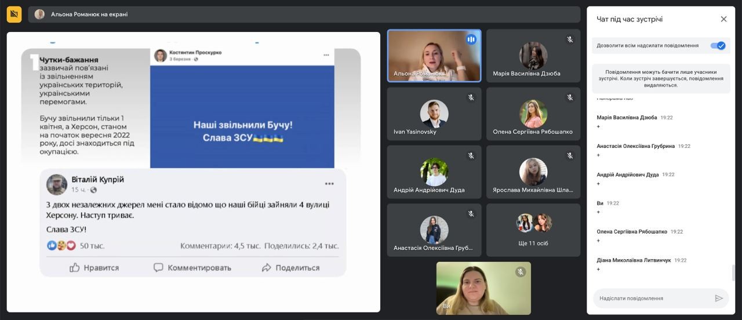This screenshot has height=320, width=742.
Task: Close the meeting chat panel
Action: 723,19
